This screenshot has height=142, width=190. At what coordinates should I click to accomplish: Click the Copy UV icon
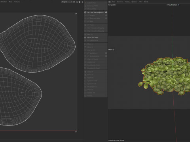[85, 72]
